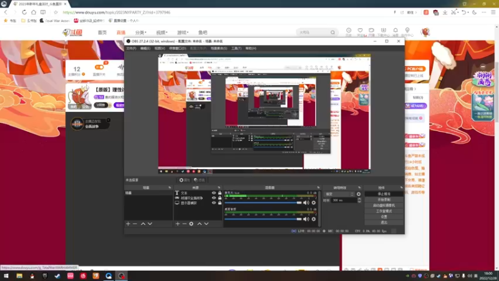Move source up in the sources list

[200, 224]
